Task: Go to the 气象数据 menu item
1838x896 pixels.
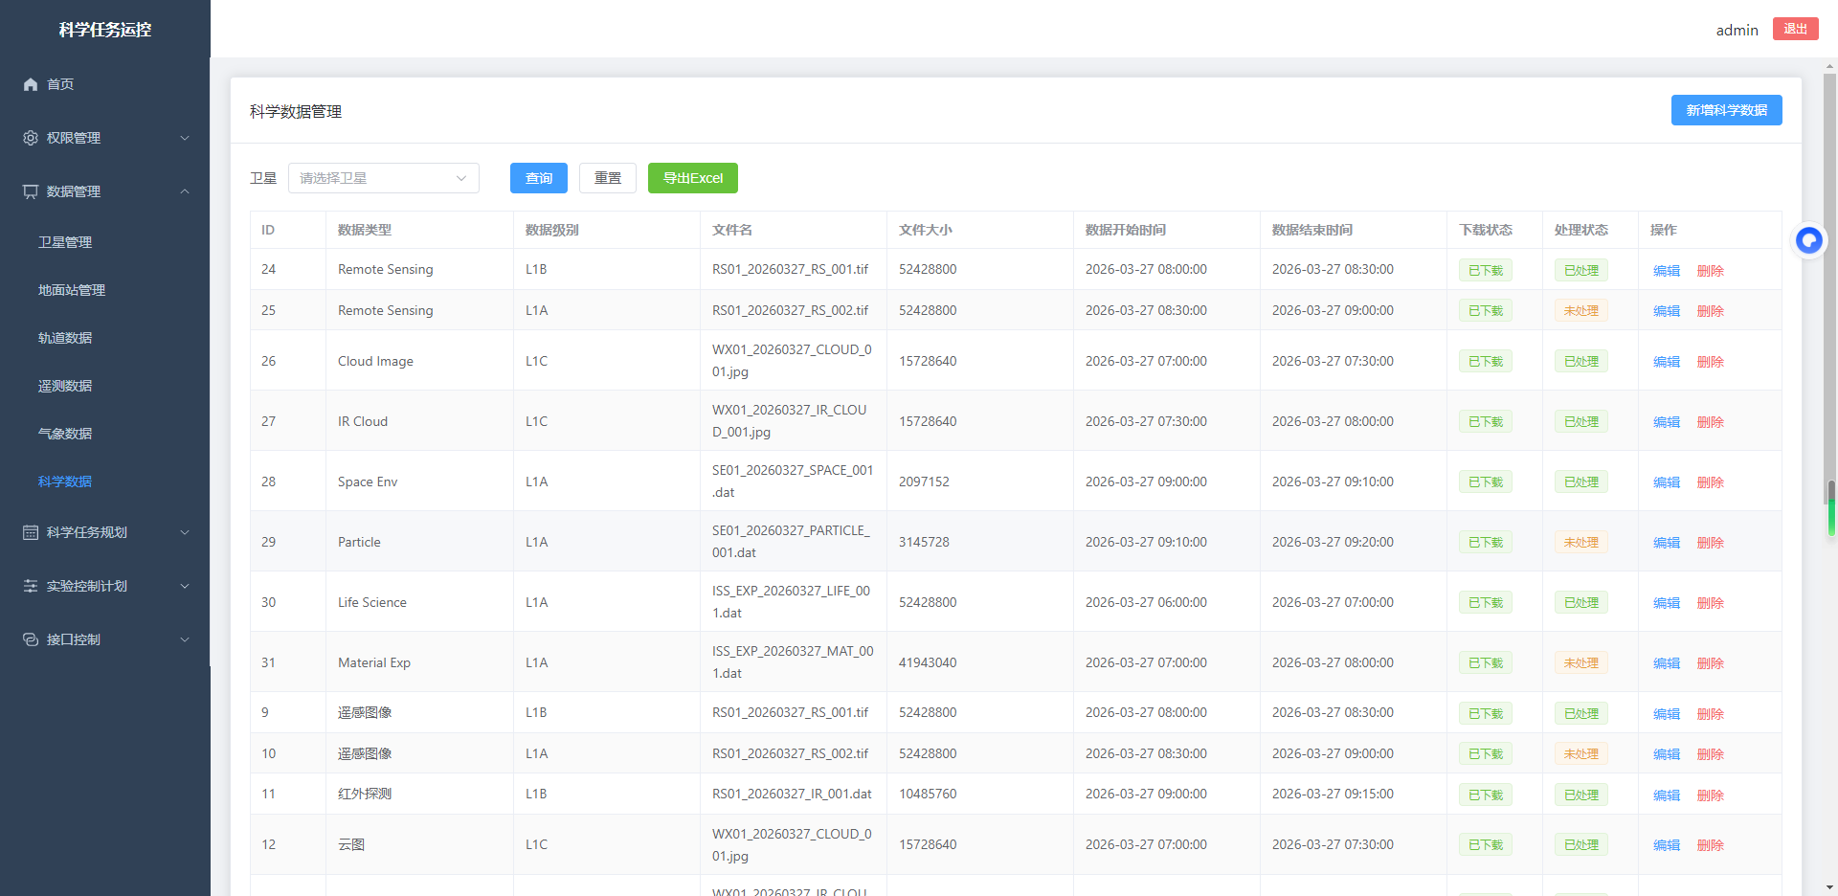Action: [65, 434]
